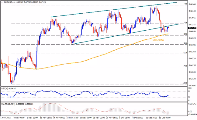
Task: Click the 4 Nov 00:00 date label
Action: click(19, 118)
